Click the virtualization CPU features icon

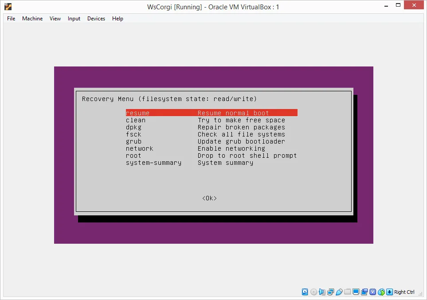point(373,292)
